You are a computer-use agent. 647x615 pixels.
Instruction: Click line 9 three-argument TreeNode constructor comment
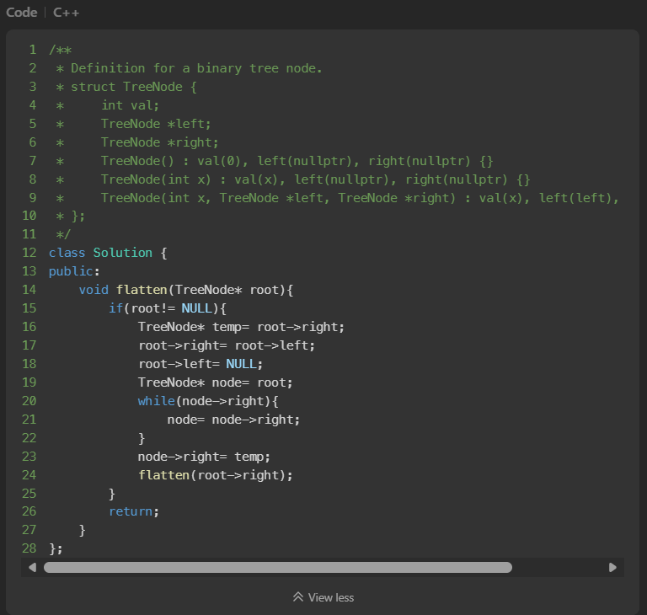[x=361, y=198]
